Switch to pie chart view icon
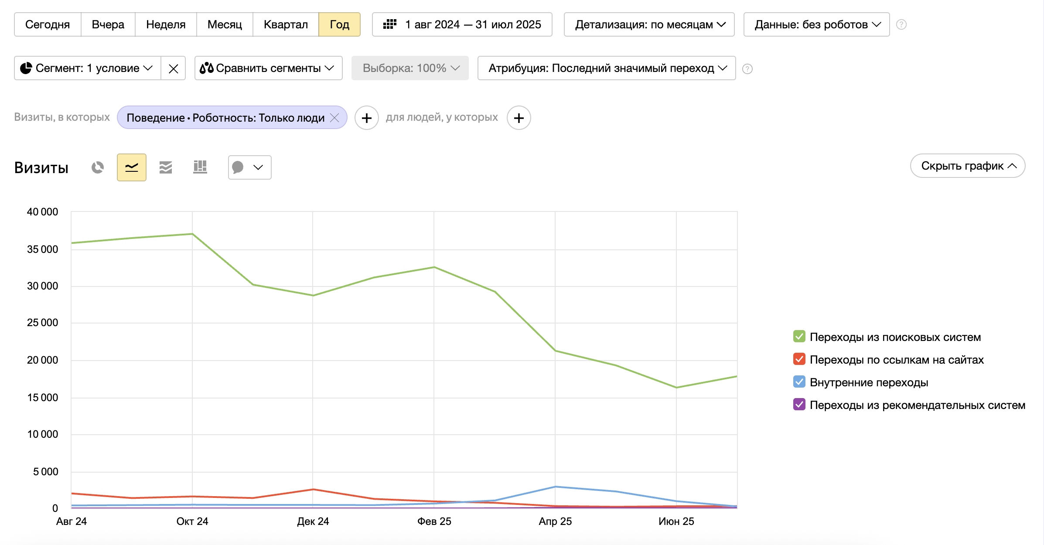Screen dimensions: 1044x545 click(x=98, y=167)
